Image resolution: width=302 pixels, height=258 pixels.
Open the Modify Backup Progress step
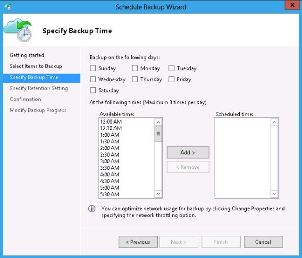38,110
